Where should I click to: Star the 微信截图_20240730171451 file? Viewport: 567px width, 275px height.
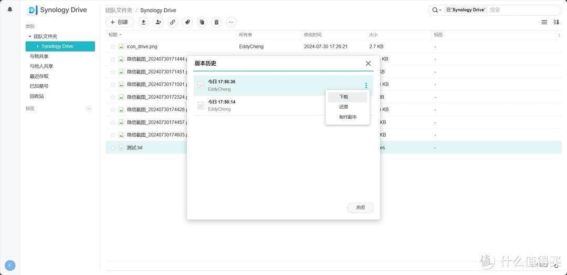[x=113, y=72]
